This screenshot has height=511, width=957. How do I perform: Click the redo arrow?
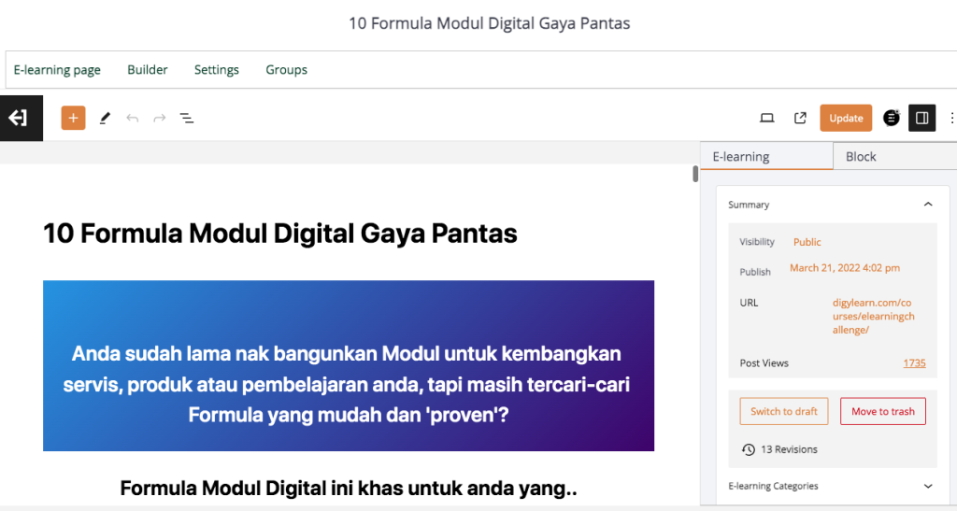click(x=160, y=119)
